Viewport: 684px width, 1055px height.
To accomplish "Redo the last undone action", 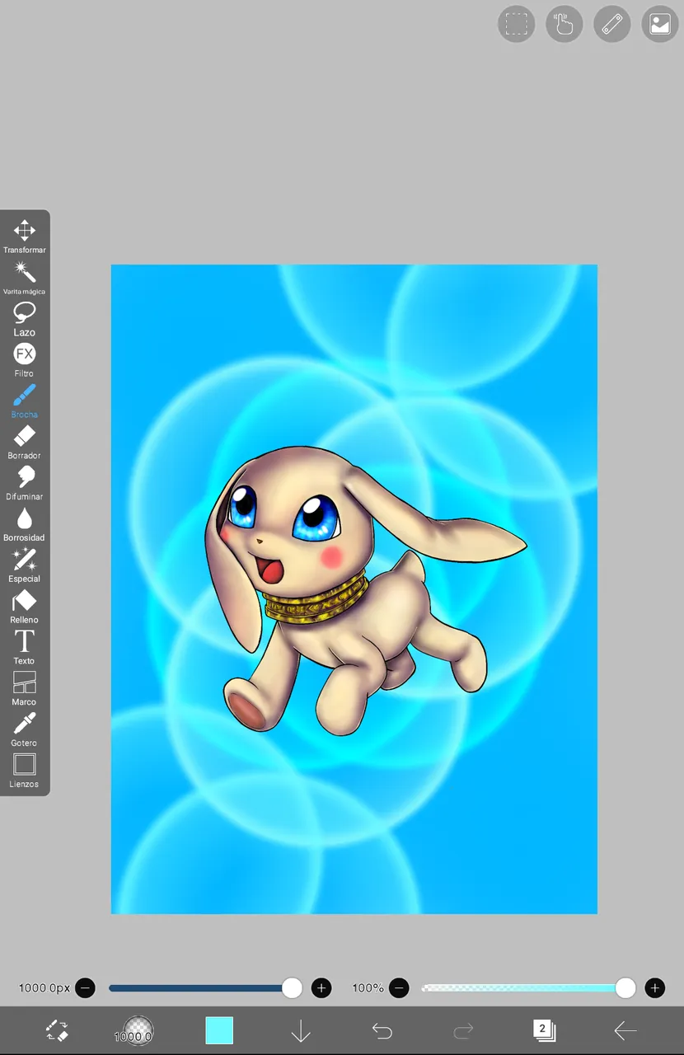I will (463, 1030).
